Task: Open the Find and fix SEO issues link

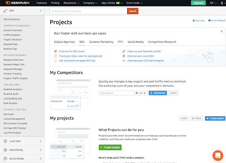Action: click(x=72, y=51)
